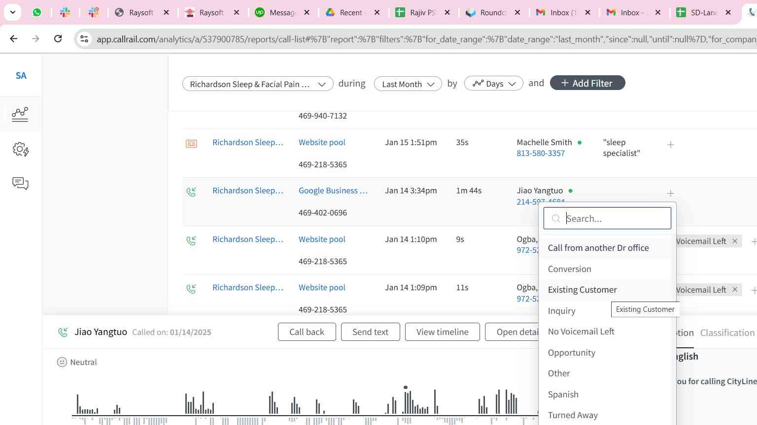Click the waveform playhead marker dot

(x=406, y=388)
